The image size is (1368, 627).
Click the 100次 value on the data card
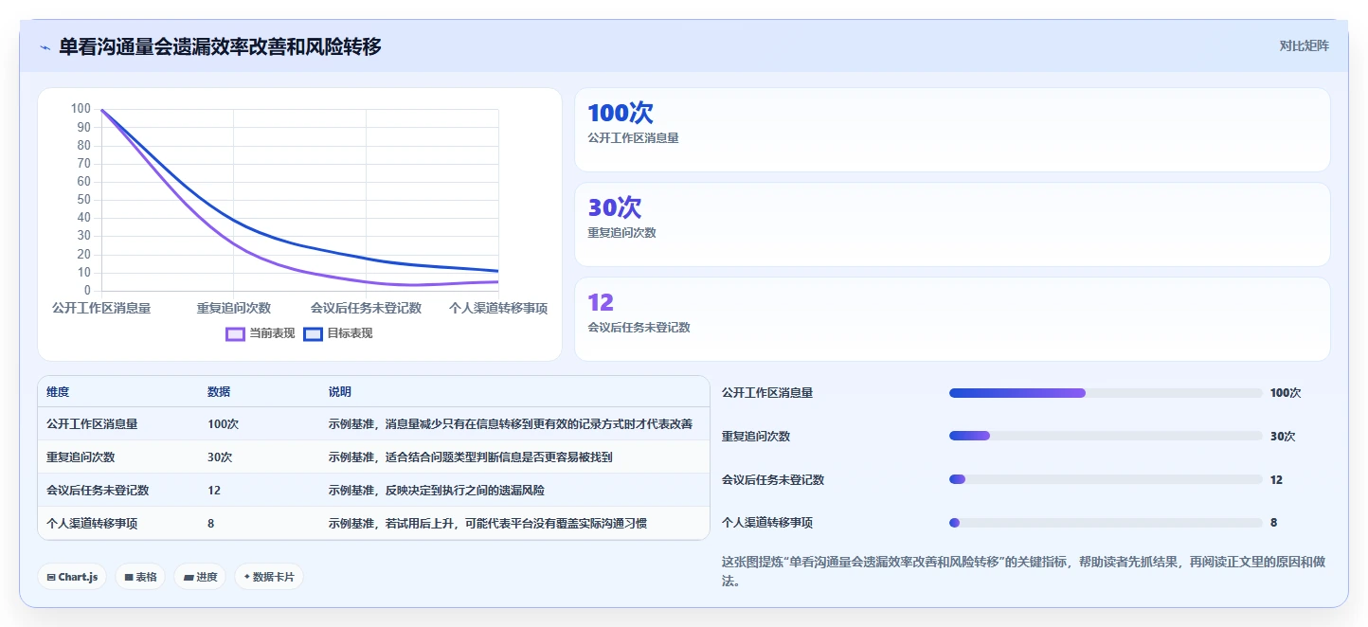click(x=621, y=113)
